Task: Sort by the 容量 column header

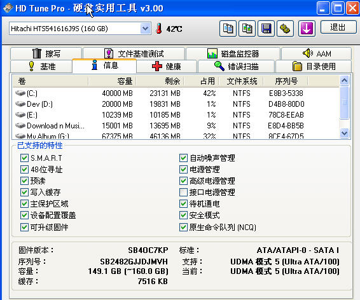Action: 113,81
